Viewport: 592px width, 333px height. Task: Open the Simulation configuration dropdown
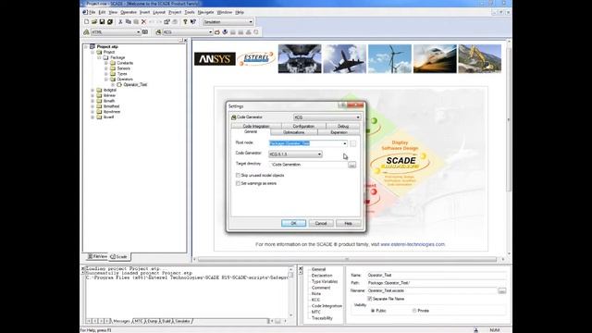pos(251,22)
